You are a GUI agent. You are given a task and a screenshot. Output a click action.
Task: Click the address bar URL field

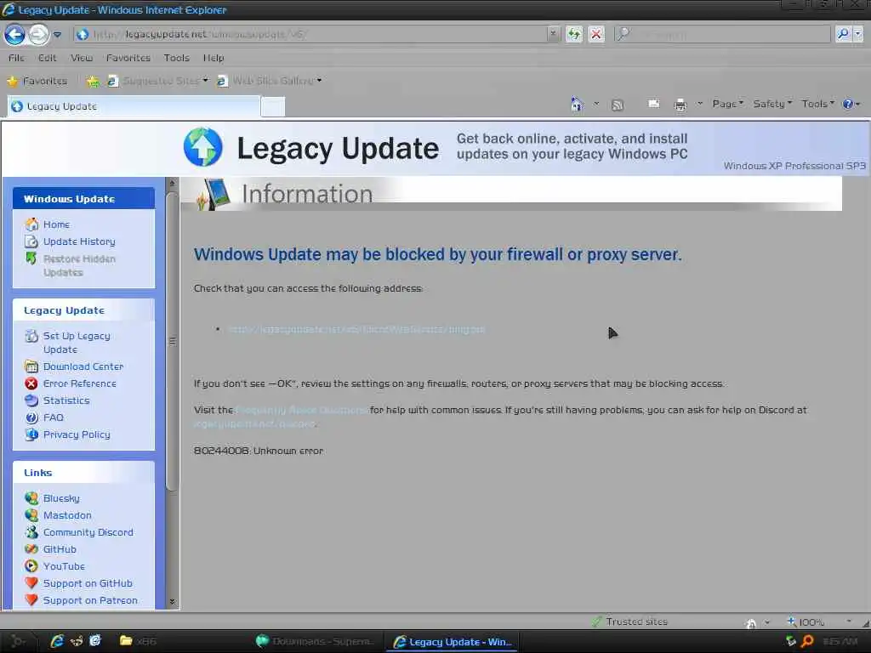[311, 34]
